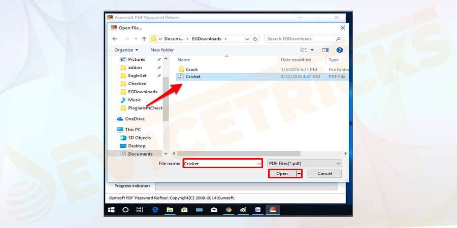The height and width of the screenshot is (228, 457).
Task: Click the horizontal scrollbar thumb
Action: 239,154
